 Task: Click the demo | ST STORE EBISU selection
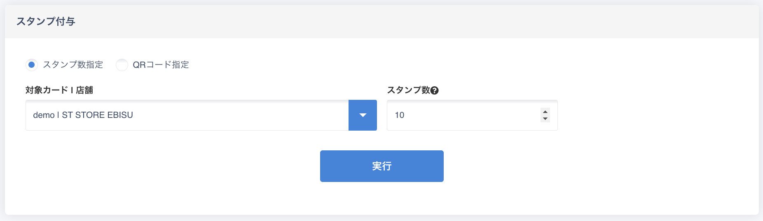click(83, 115)
